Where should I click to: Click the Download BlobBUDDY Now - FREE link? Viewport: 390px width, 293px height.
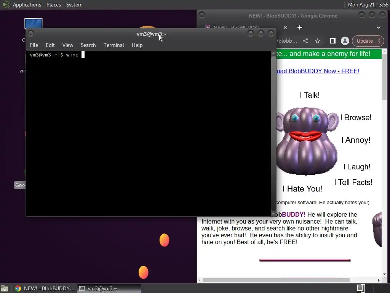[318, 71]
